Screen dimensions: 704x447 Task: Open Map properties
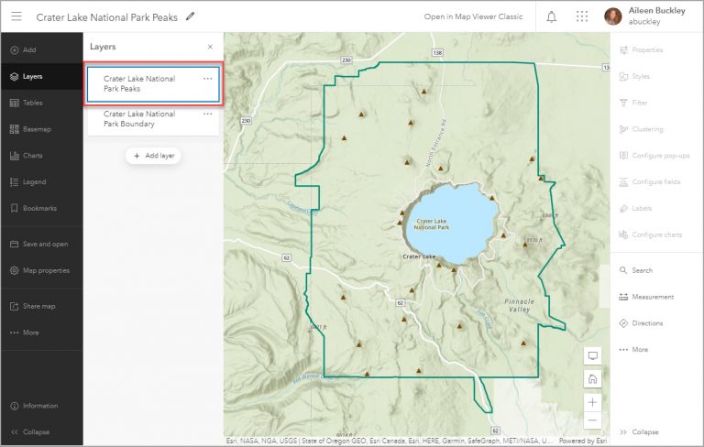42,270
